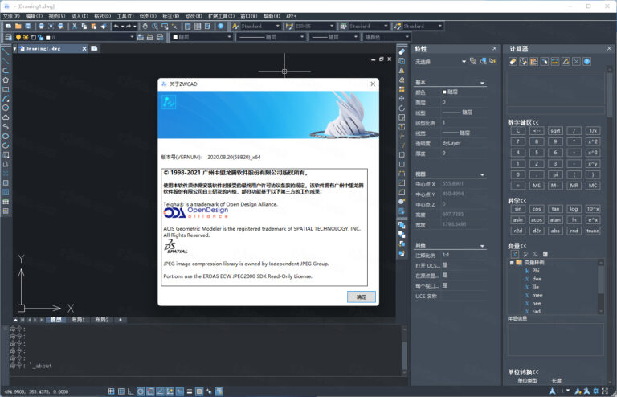
Task: Toggle Snap mode in status bar
Action: tap(112, 391)
